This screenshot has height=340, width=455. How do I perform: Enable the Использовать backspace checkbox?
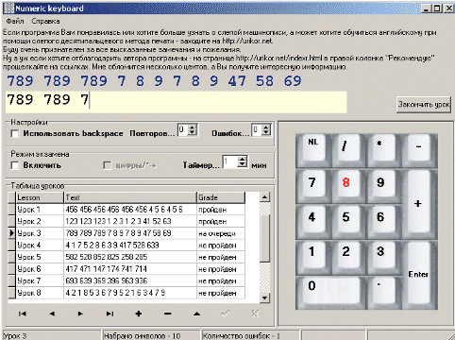tap(15, 134)
